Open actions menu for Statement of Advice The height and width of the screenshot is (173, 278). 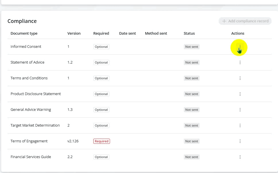240,62
